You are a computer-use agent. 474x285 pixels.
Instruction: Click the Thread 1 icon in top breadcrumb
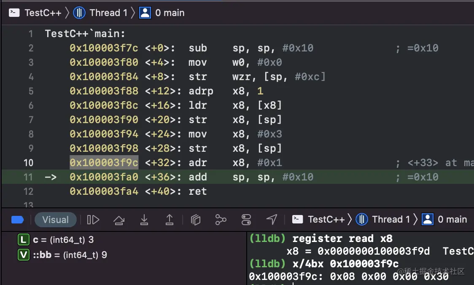79,13
